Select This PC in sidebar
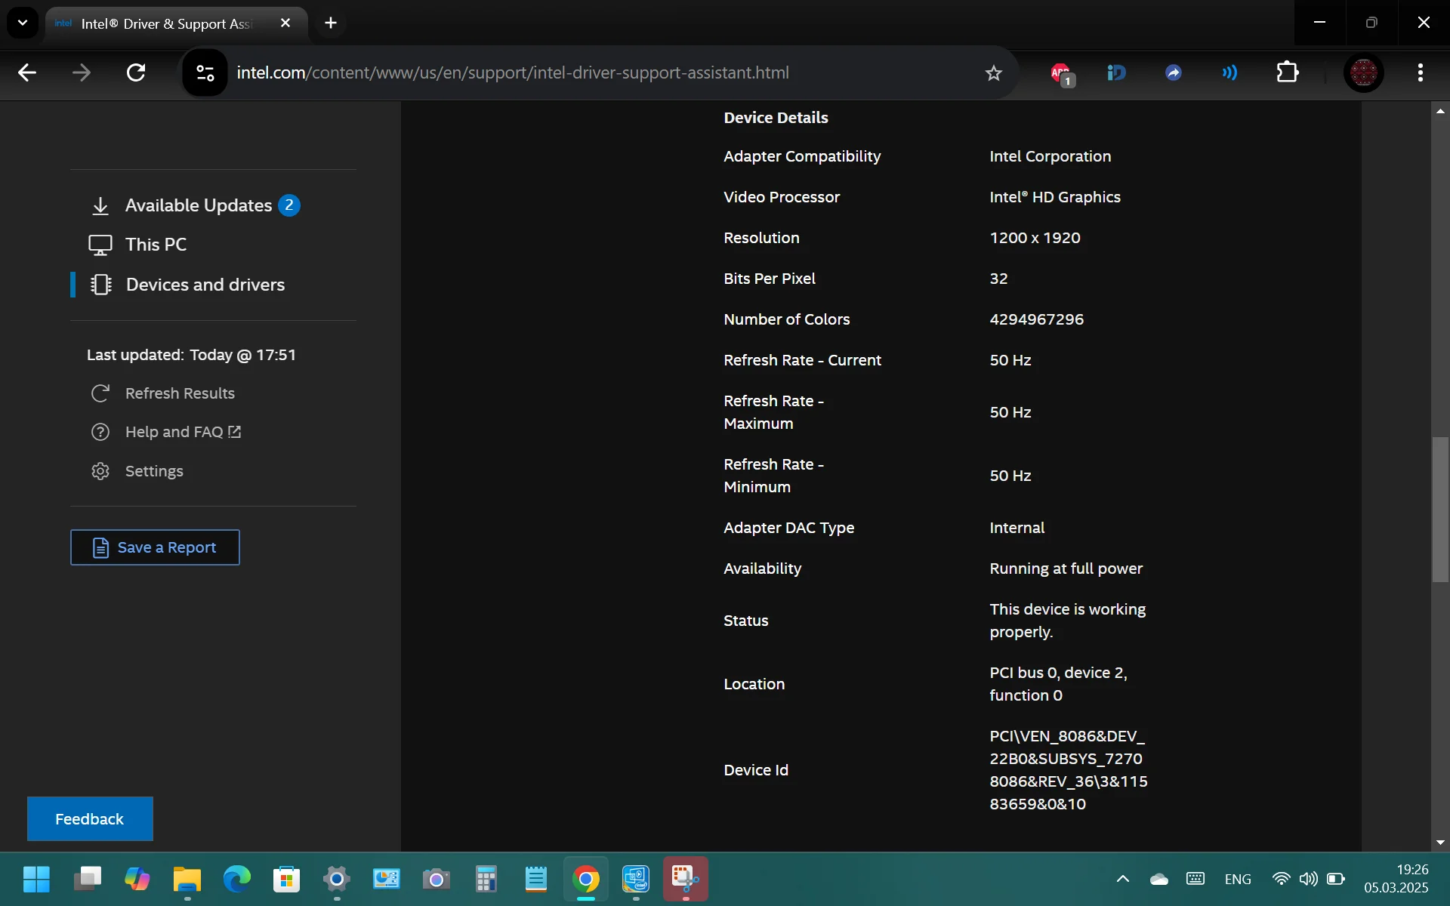Image resolution: width=1450 pixels, height=906 pixels. [156, 245]
